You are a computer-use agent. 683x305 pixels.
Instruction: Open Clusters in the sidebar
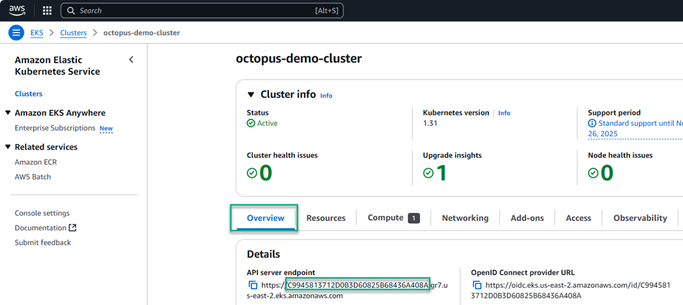[29, 94]
